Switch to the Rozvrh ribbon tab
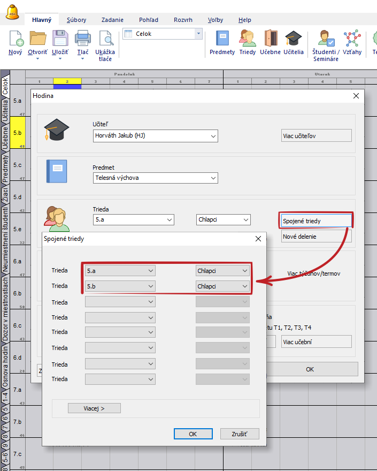 (183, 20)
